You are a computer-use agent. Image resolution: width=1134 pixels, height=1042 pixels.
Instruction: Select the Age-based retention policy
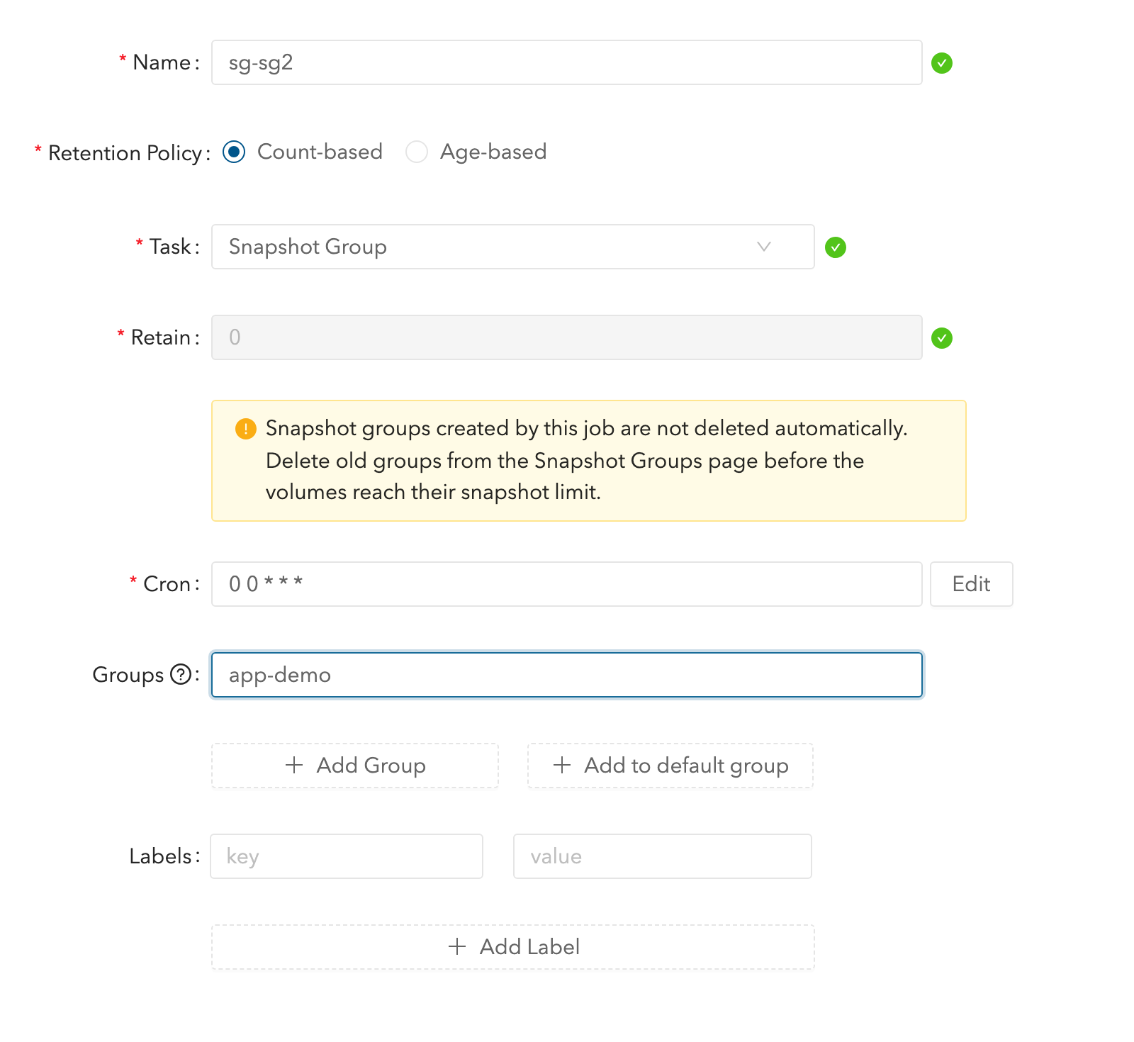tap(417, 152)
